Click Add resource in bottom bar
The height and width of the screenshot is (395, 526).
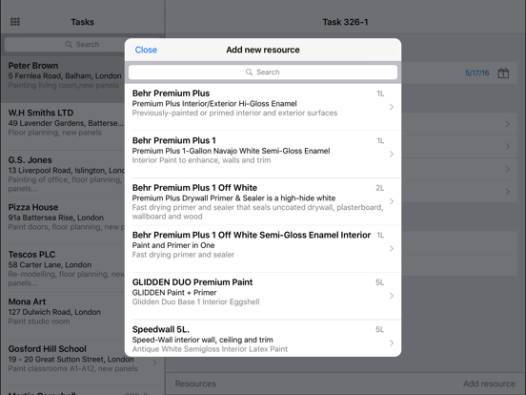coord(489,384)
